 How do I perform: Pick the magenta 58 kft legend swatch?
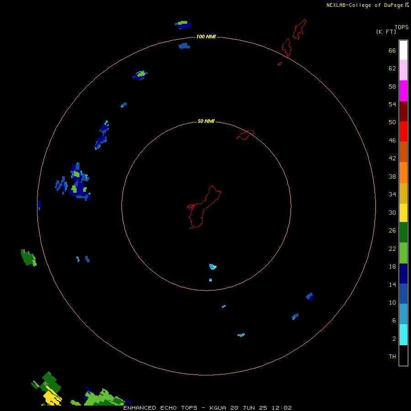403,91
